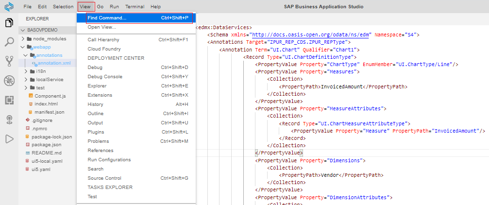
Task: Click the View menu
Action: click(85, 6)
